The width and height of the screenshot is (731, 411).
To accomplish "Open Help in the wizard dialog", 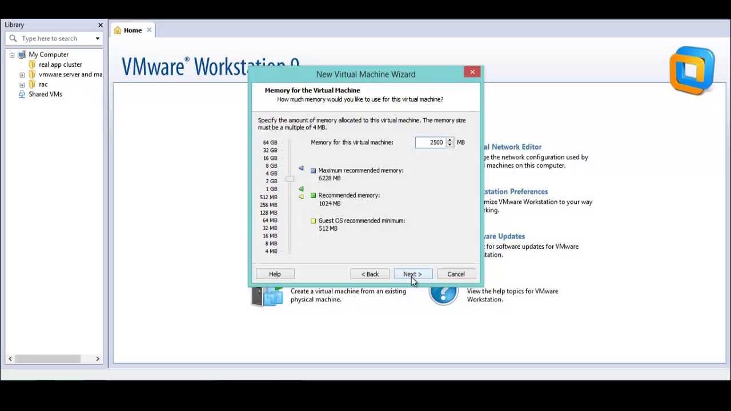I will coord(275,274).
